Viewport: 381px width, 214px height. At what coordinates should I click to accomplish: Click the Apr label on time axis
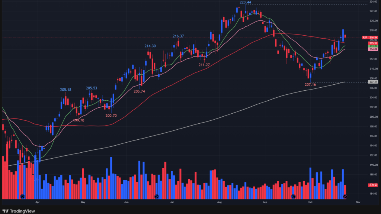(38, 202)
